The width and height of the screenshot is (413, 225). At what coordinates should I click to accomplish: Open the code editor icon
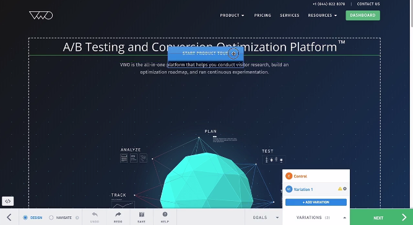(x=7, y=202)
